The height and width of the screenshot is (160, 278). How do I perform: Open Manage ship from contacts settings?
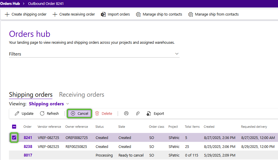tap(213, 14)
